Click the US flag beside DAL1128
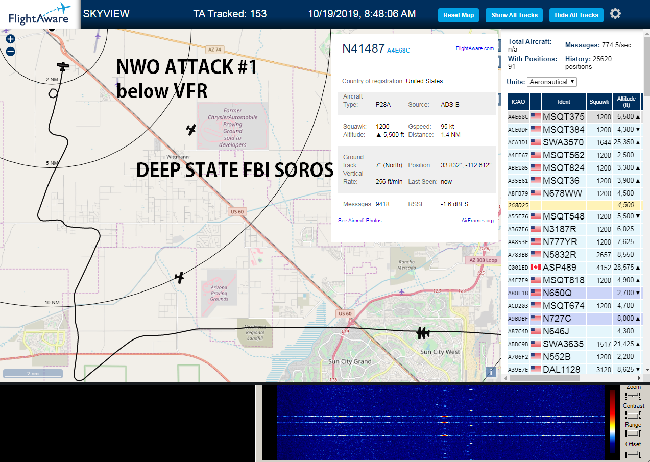The width and height of the screenshot is (650, 462). [x=536, y=369]
